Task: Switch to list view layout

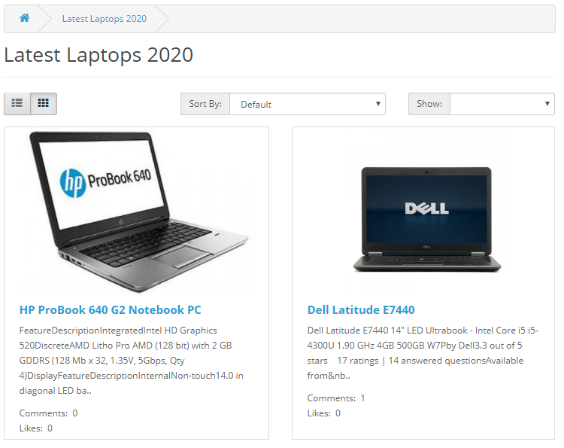Action: (17, 104)
